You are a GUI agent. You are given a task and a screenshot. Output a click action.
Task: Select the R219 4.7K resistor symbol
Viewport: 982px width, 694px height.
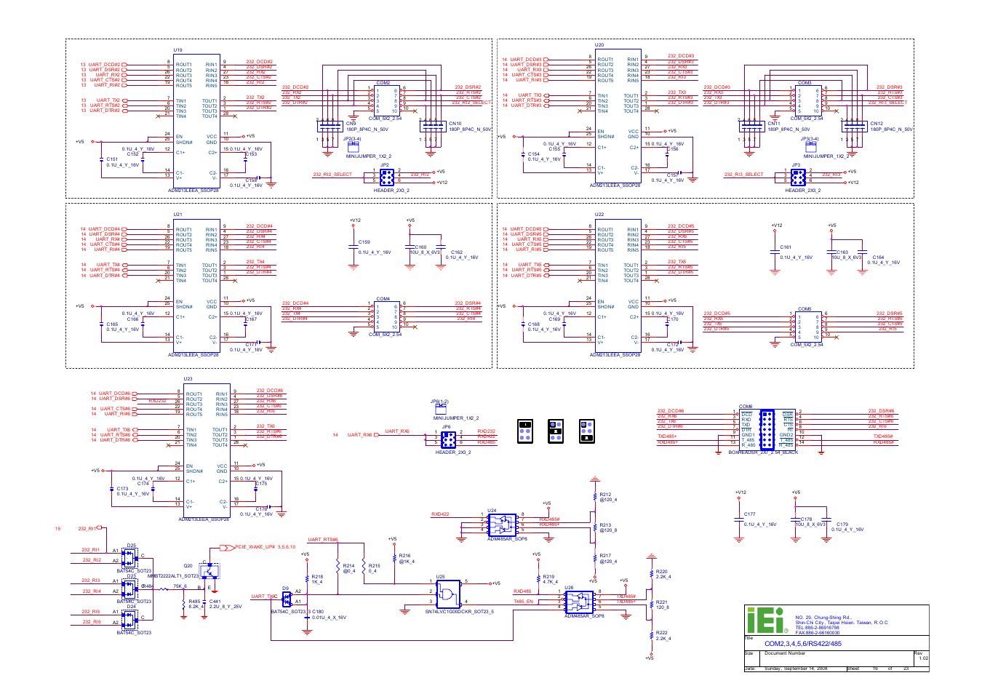pos(538,579)
